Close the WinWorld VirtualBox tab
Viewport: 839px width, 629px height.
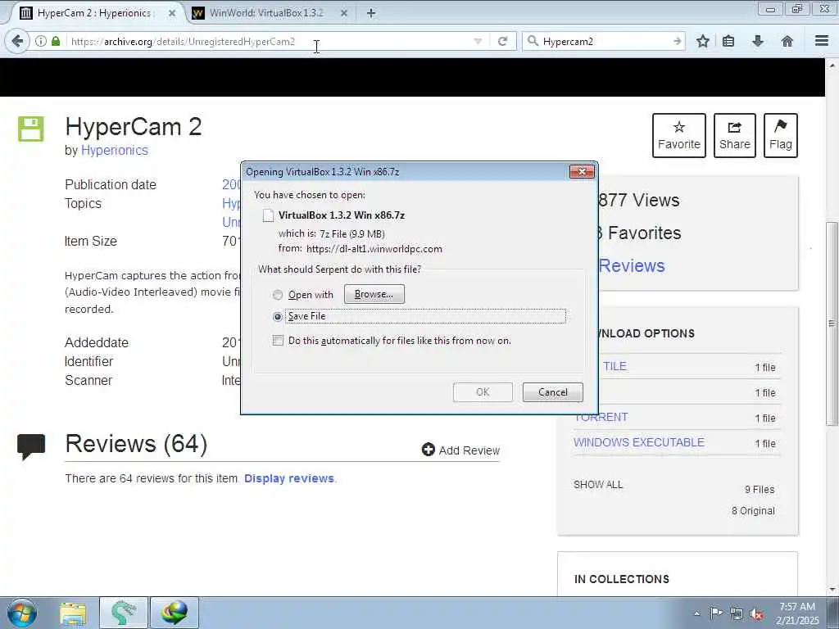pyautogui.click(x=344, y=13)
